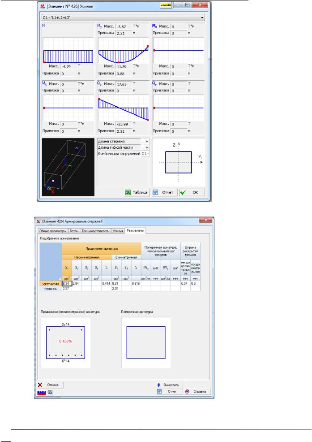This screenshot has width=312, height=442.
Task: Switch to Общие параметры tab
Action: pos(53,231)
